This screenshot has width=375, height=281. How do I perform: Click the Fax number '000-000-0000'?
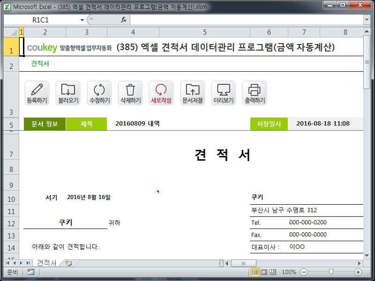tap(308, 235)
